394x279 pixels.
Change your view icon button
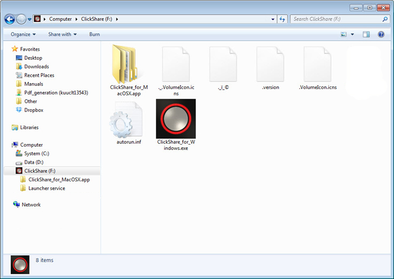[343, 34]
